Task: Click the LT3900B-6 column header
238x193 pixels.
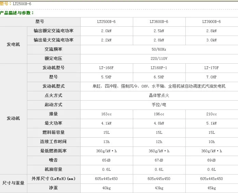Action: 211,22
